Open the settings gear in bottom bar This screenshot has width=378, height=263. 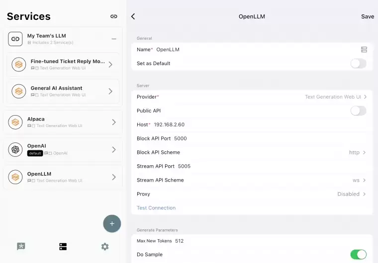click(105, 247)
